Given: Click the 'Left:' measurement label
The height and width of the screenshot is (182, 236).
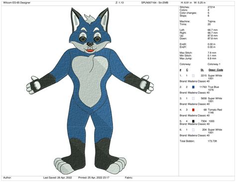Looking at the screenshot, I should click(182, 30).
